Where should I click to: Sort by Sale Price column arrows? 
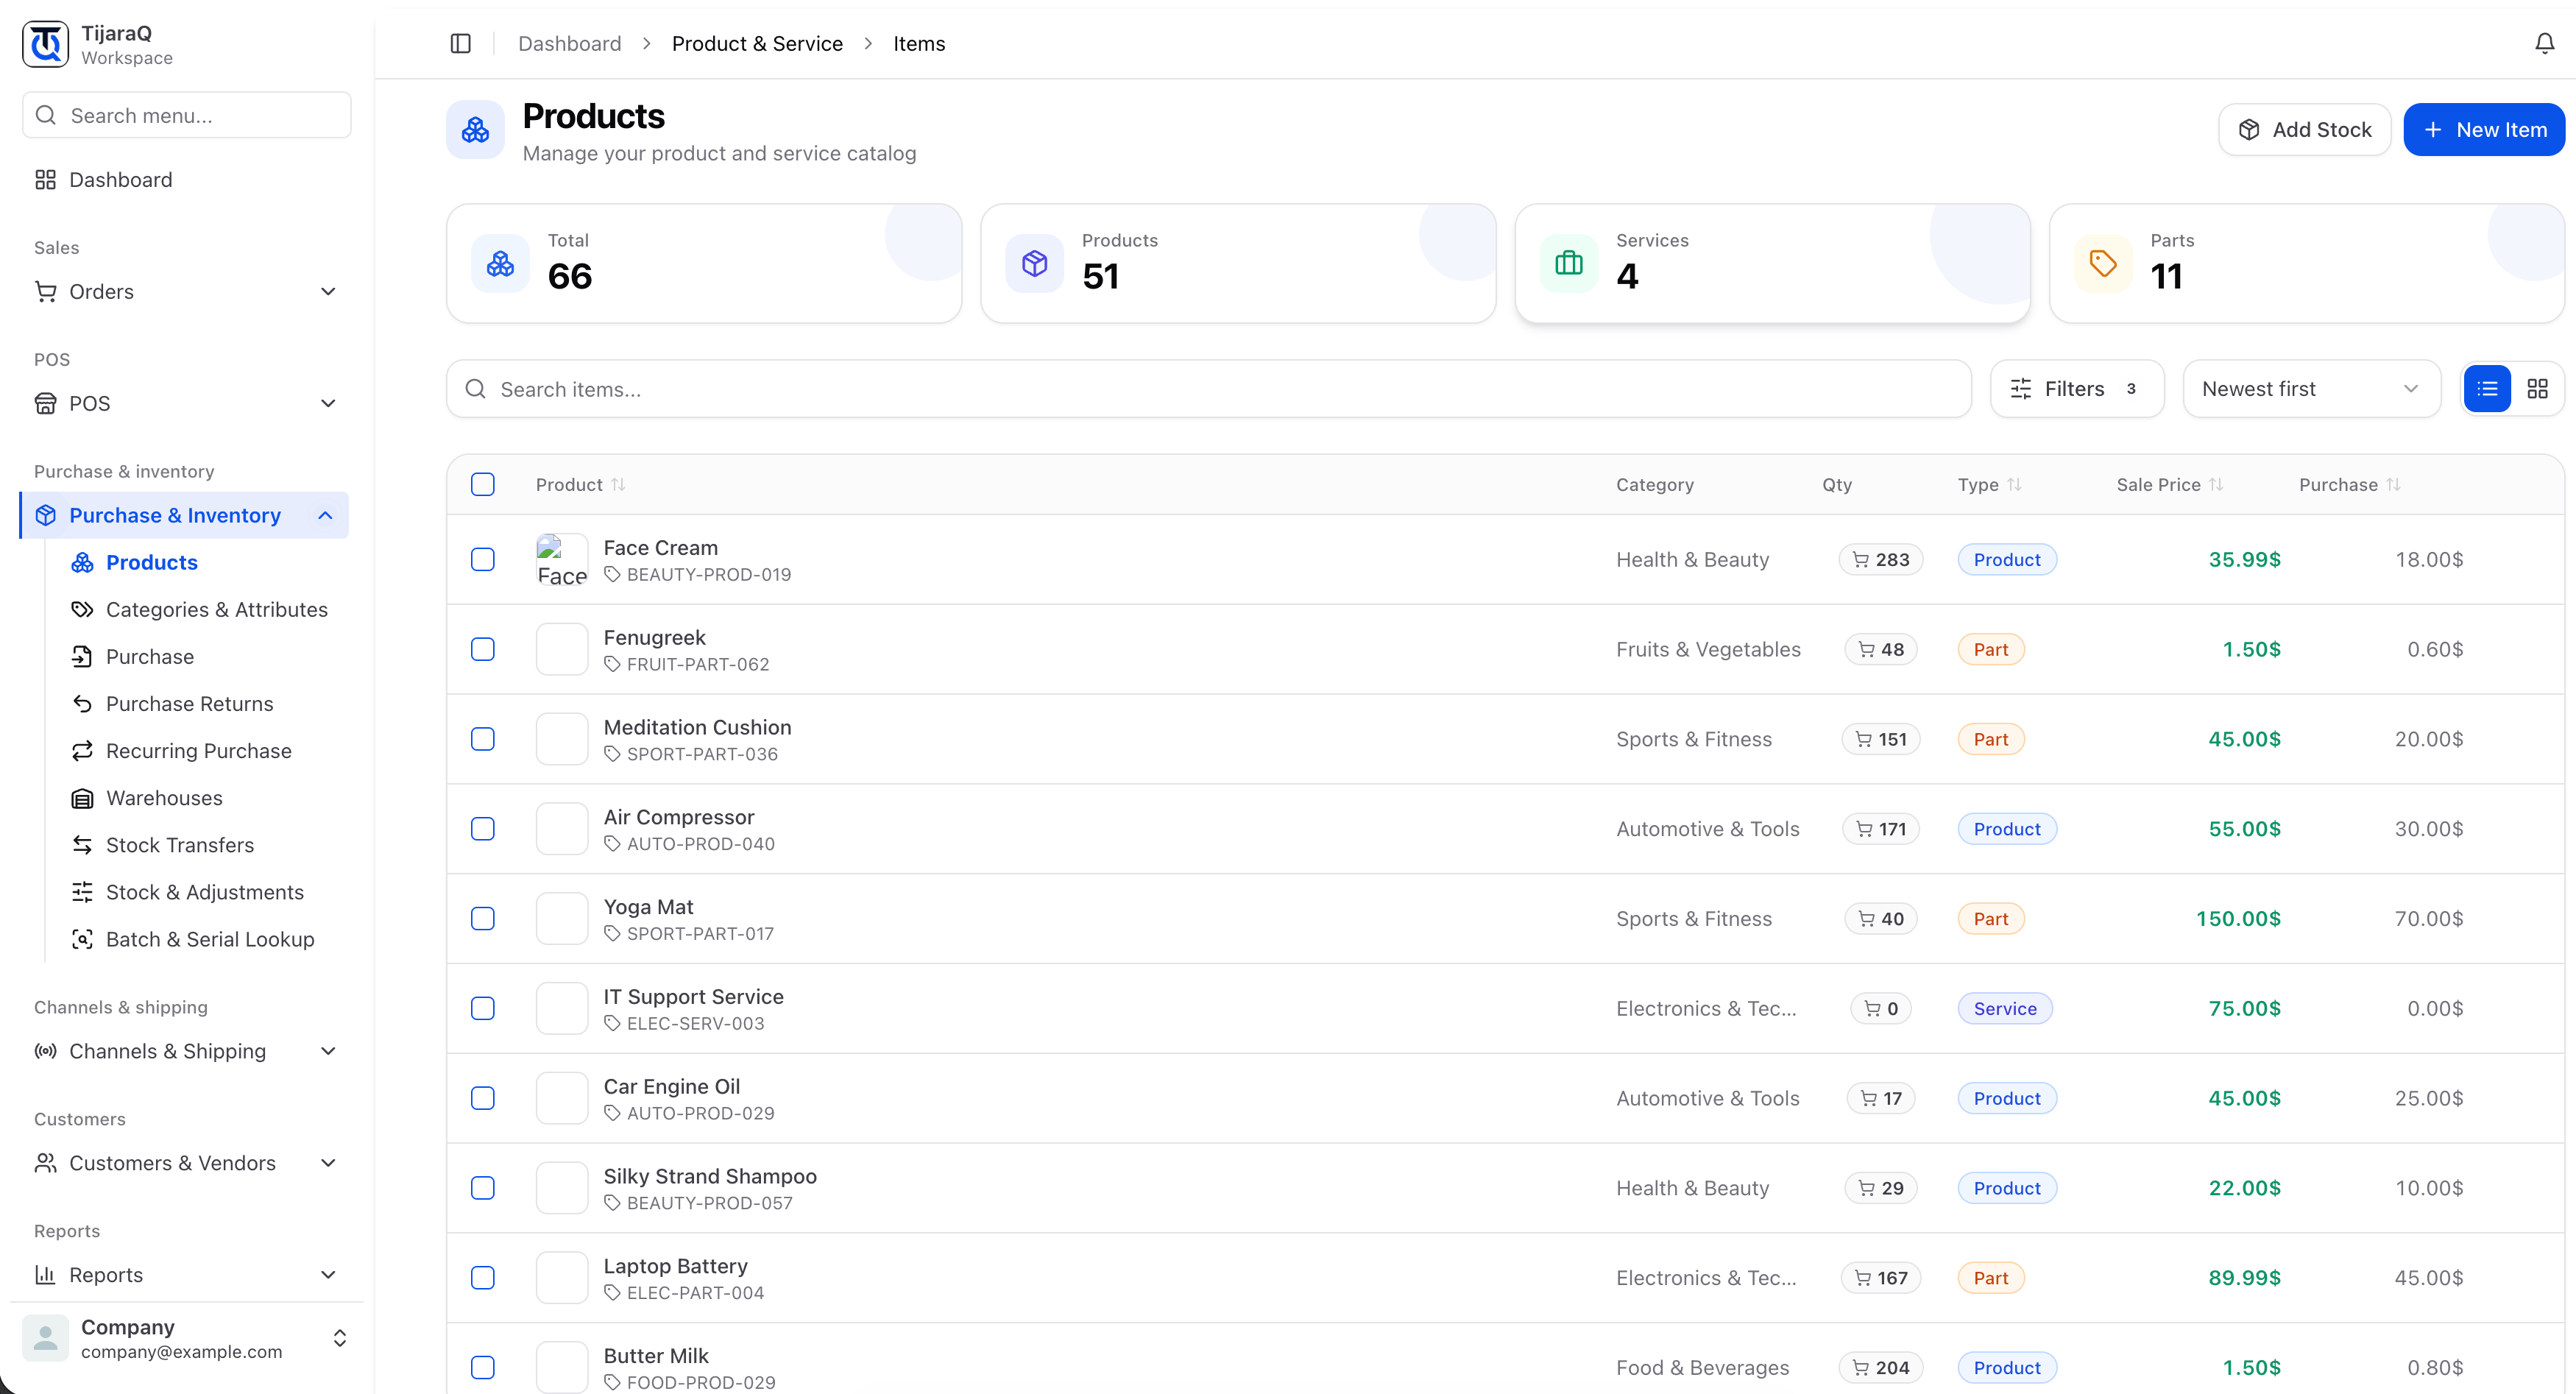tap(2216, 484)
